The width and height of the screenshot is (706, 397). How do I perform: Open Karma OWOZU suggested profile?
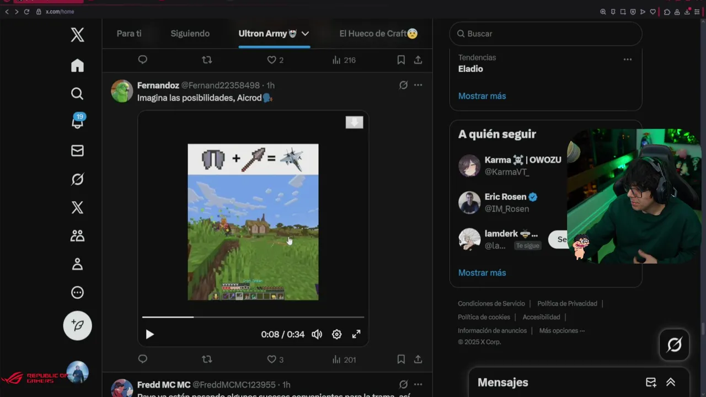point(523,159)
